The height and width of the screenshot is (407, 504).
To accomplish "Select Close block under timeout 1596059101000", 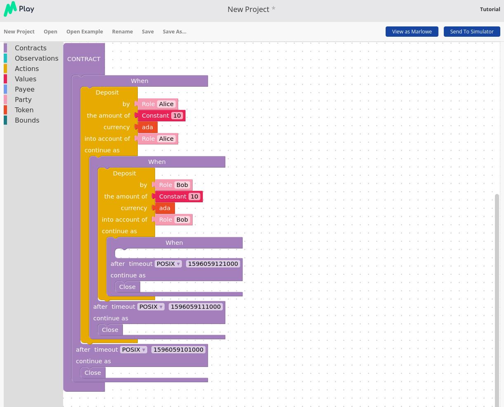I will pos(93,373).
